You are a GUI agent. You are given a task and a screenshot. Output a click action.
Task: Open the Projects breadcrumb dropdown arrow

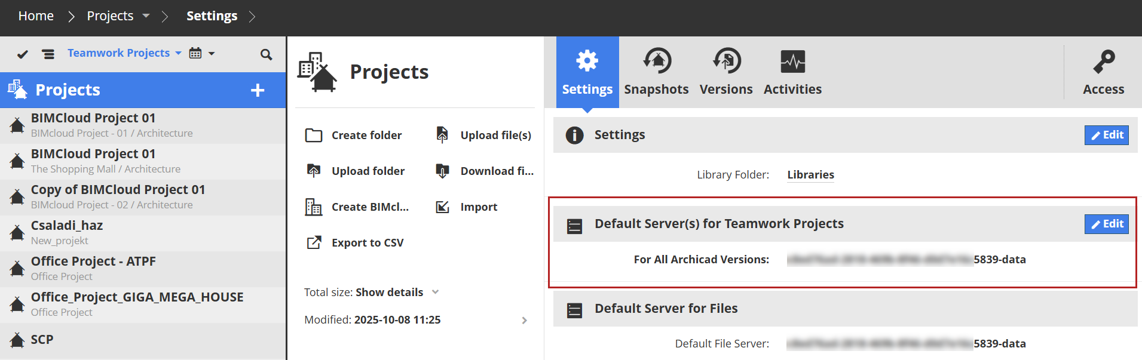coord(146,16)
